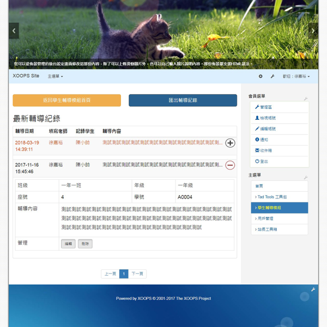
Task: Click the 輔導內容 column header
Action: coord(112,131)
